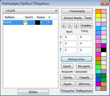This screenshot has width=110, height=96.
Task: Focus the Z Αρχή input field
Action: [70, 50]
